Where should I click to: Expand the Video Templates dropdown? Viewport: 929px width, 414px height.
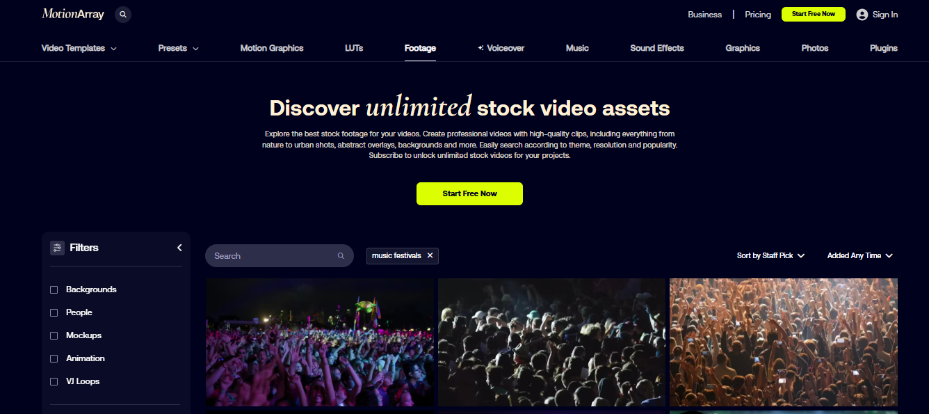click(x=79, y=48)
